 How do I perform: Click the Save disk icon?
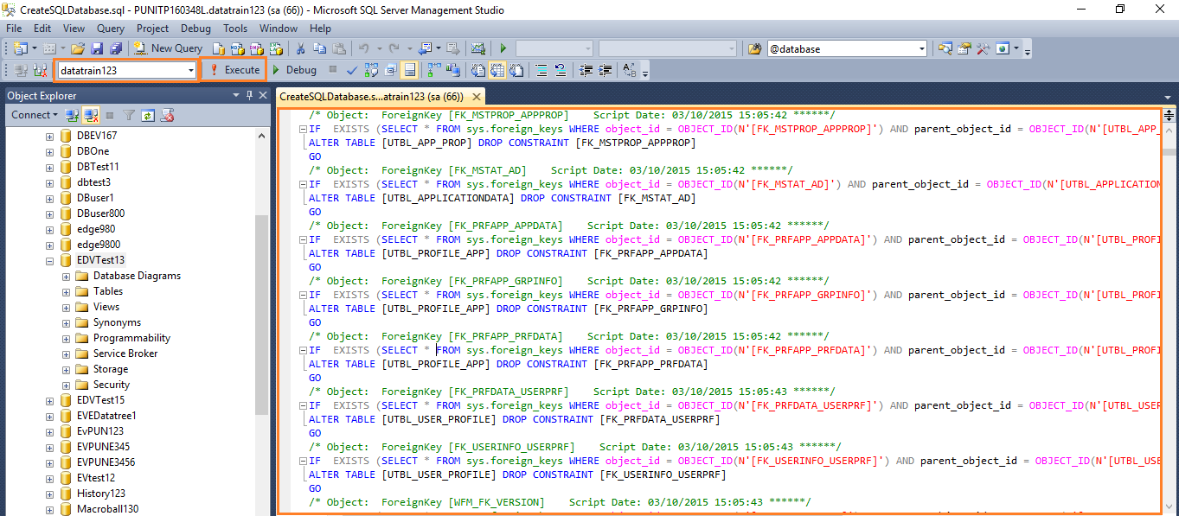(x=97, y=48)
